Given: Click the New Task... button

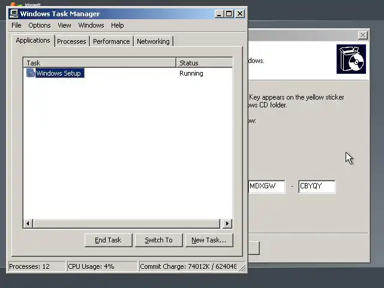Looking at the screenshot, I should [209, 240].
